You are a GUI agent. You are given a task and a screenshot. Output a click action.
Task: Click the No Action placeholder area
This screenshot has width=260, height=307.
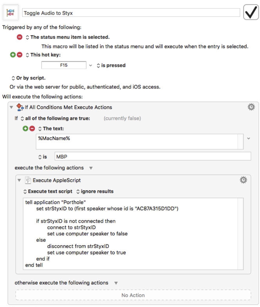click(133, 295)
